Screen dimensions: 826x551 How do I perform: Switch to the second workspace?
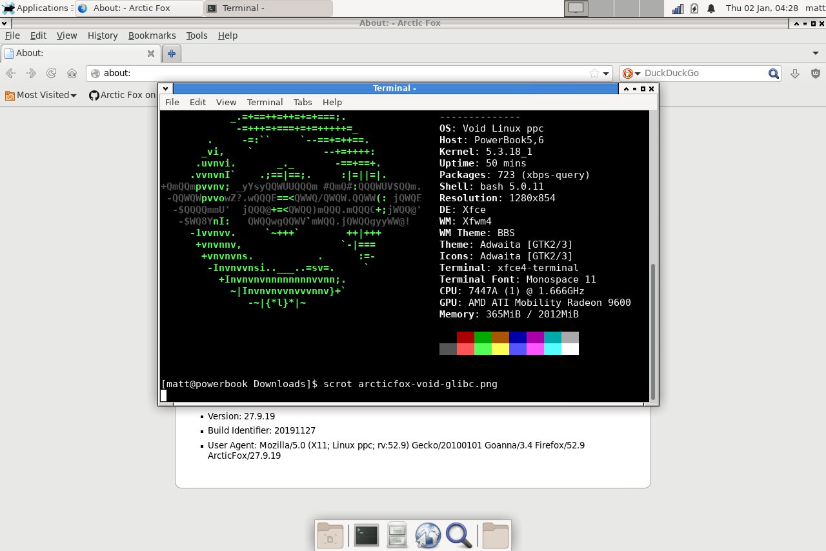click(601, 8)
